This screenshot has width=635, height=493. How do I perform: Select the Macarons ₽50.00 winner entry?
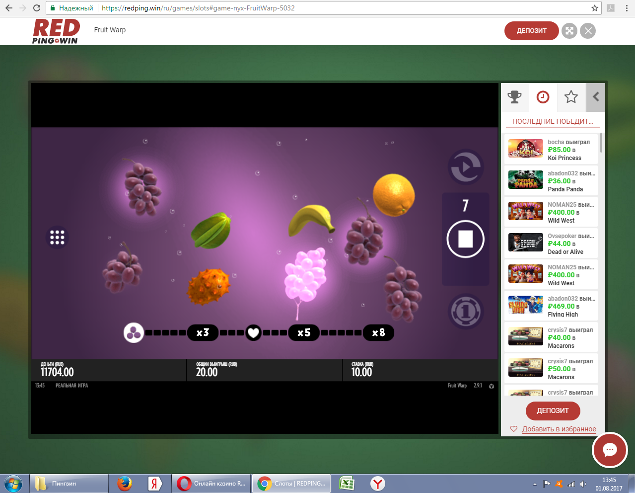pyautogui.click(x=551, y=369)
